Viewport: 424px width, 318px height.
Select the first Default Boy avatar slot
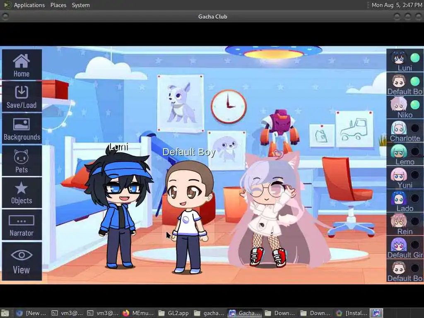click(399, 81)
